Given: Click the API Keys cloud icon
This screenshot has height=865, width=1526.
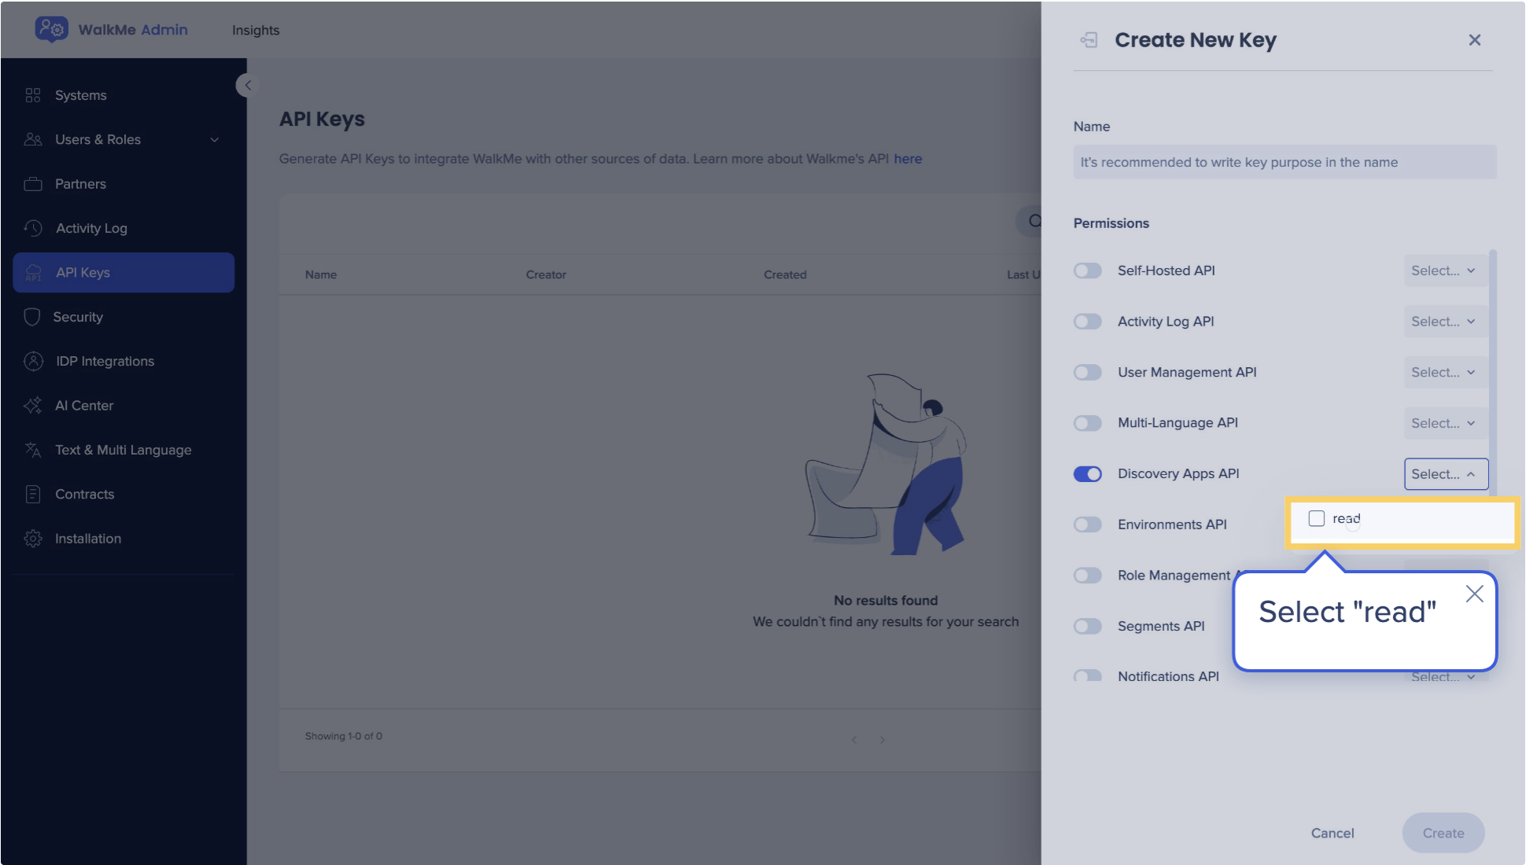Looking at the screenshot, I should 33,273.
